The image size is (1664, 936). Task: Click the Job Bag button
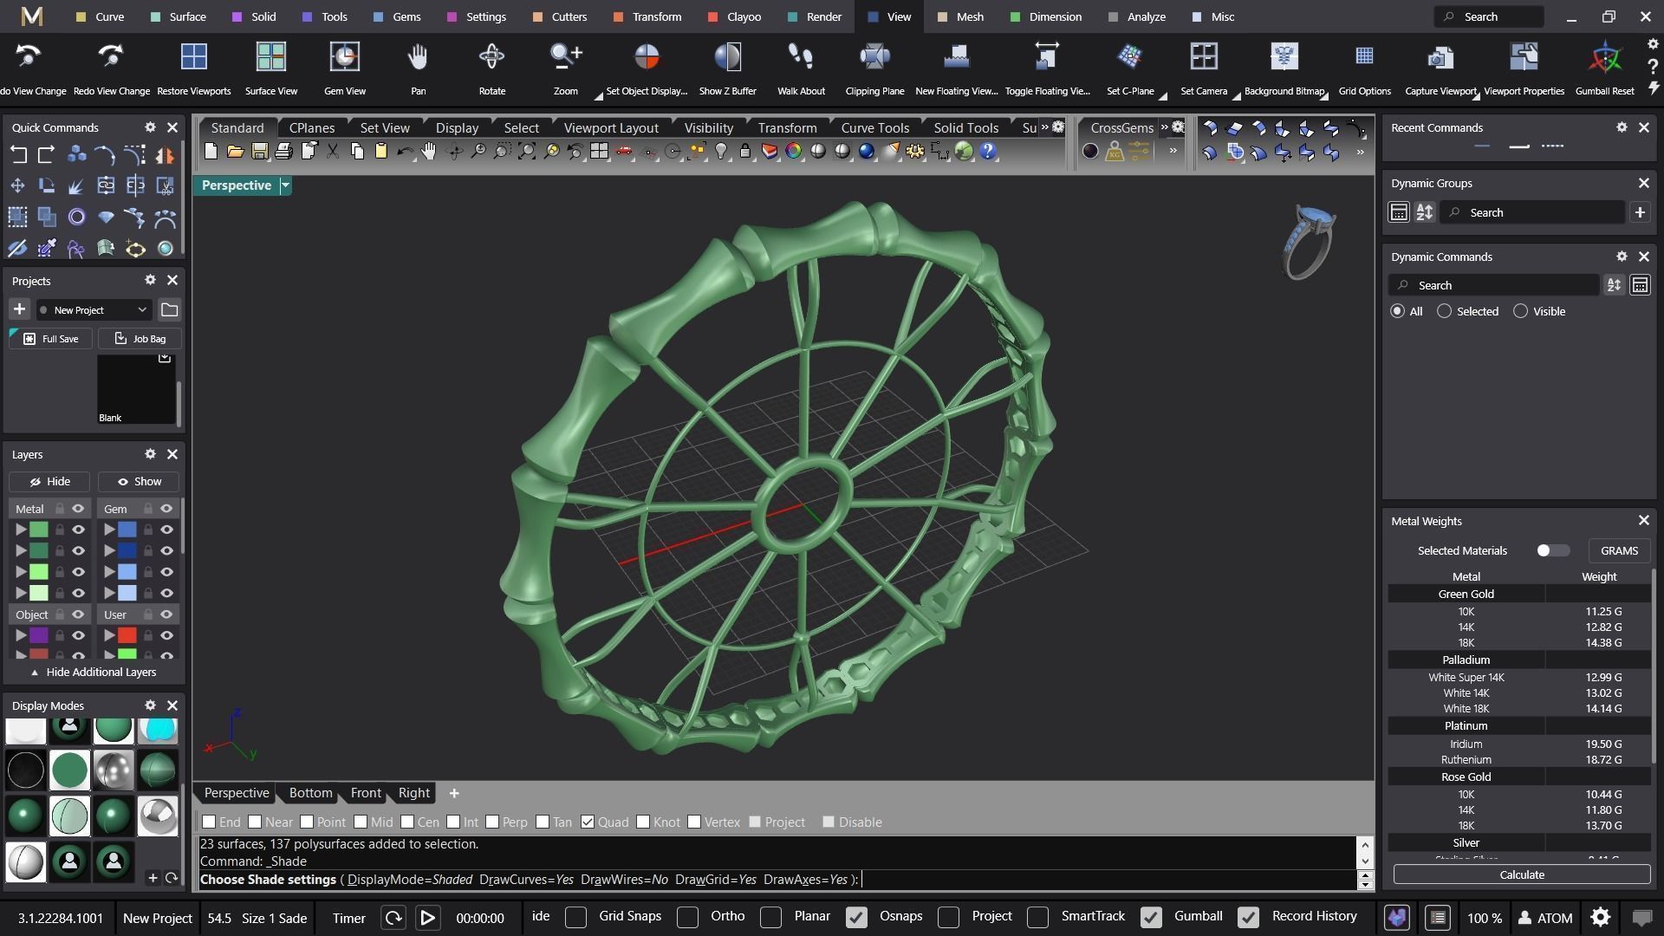[x=140, y=339]
